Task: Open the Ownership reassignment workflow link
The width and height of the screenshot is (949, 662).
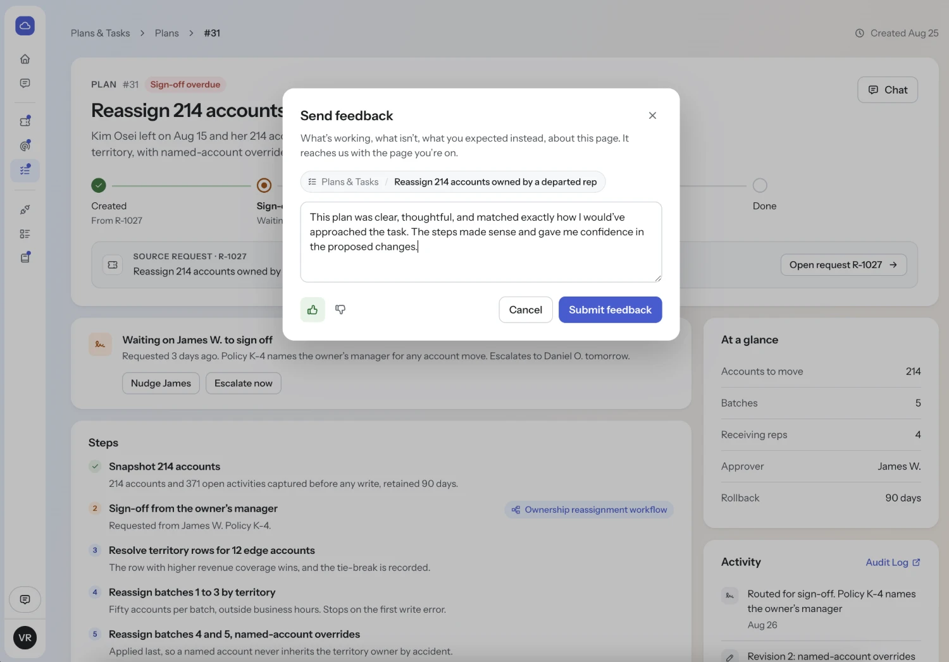Action: 589,510
